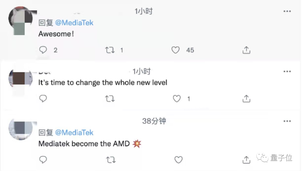Like the "Awesome!" tweet
The height and width of the screenshot is (171, 302).
tap(176, 50)
